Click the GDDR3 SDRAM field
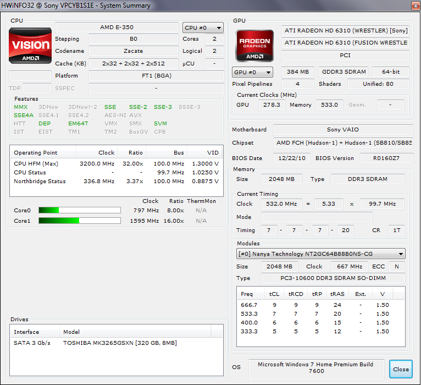The height and width of the screenshot is (385, 421). [x=344, y=71]
